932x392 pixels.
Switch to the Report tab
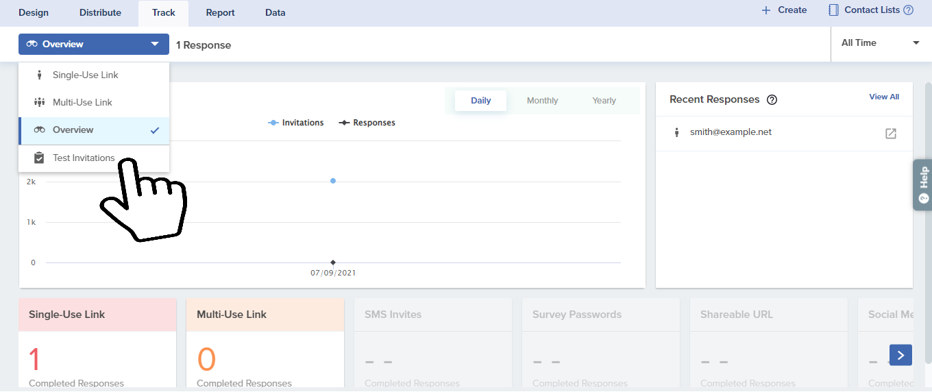(x=220, y=13)
